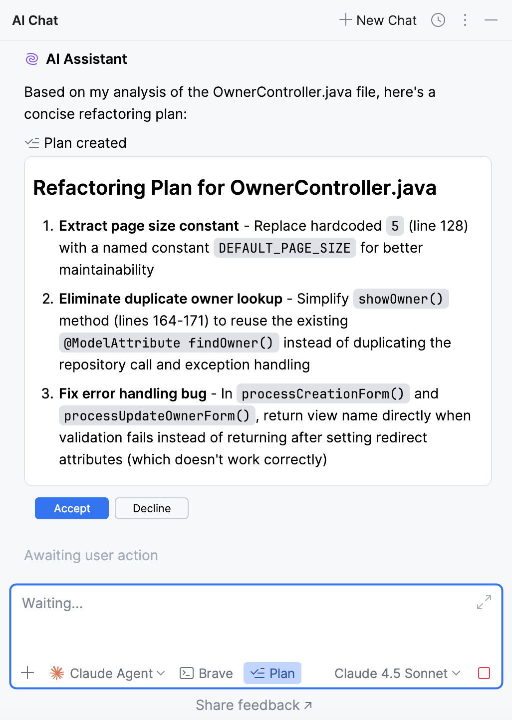Click the Brave terminal icon
Viewport: 512px width, 720px height.
click(186, 673)
